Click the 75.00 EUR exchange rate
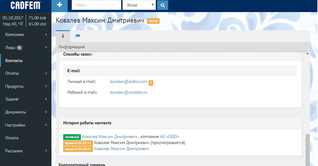 click(37, 18)
